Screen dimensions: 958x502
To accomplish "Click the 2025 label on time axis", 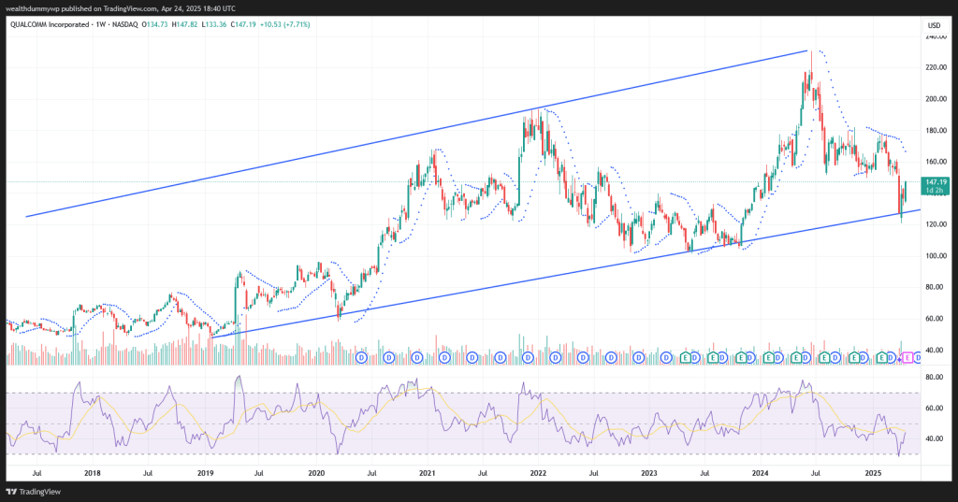I will pyautogui.click(x=873, y=475).
